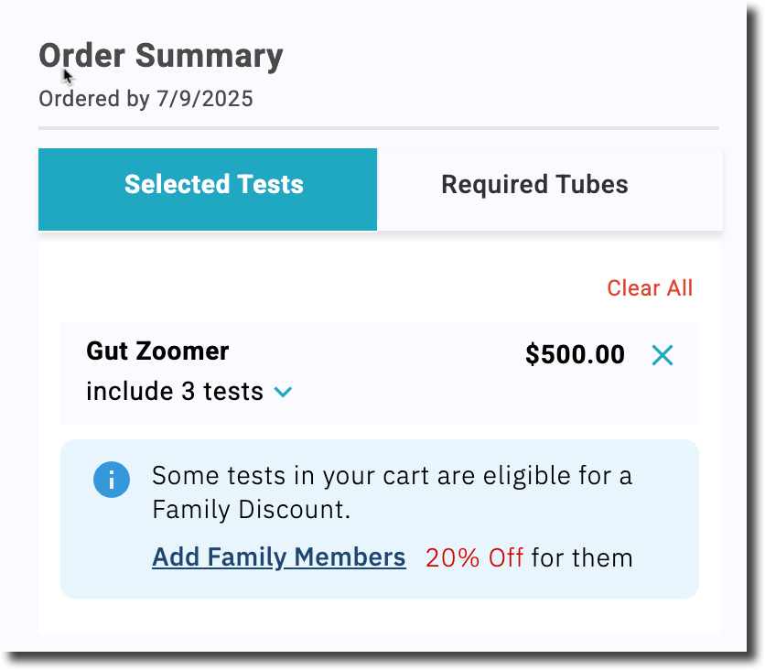Expand the include 3 tests chevron

click(x=283, y=392)
